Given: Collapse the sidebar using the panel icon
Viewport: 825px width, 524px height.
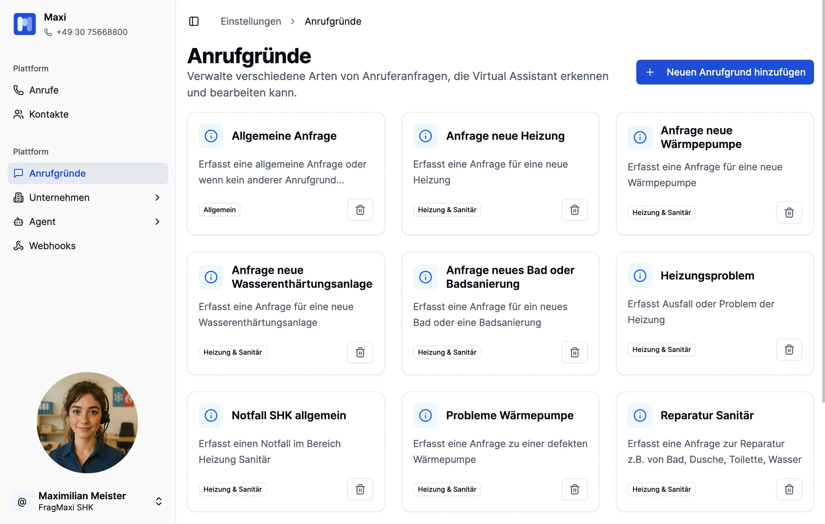Looking at the screenshot, I should [x=194, y=21].
